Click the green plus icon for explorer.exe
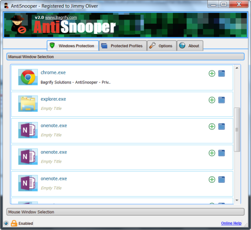 [212, 100]
